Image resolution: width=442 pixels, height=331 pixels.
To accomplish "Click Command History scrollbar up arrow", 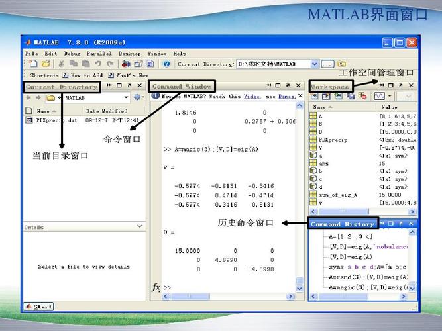I will pos(412,232).
